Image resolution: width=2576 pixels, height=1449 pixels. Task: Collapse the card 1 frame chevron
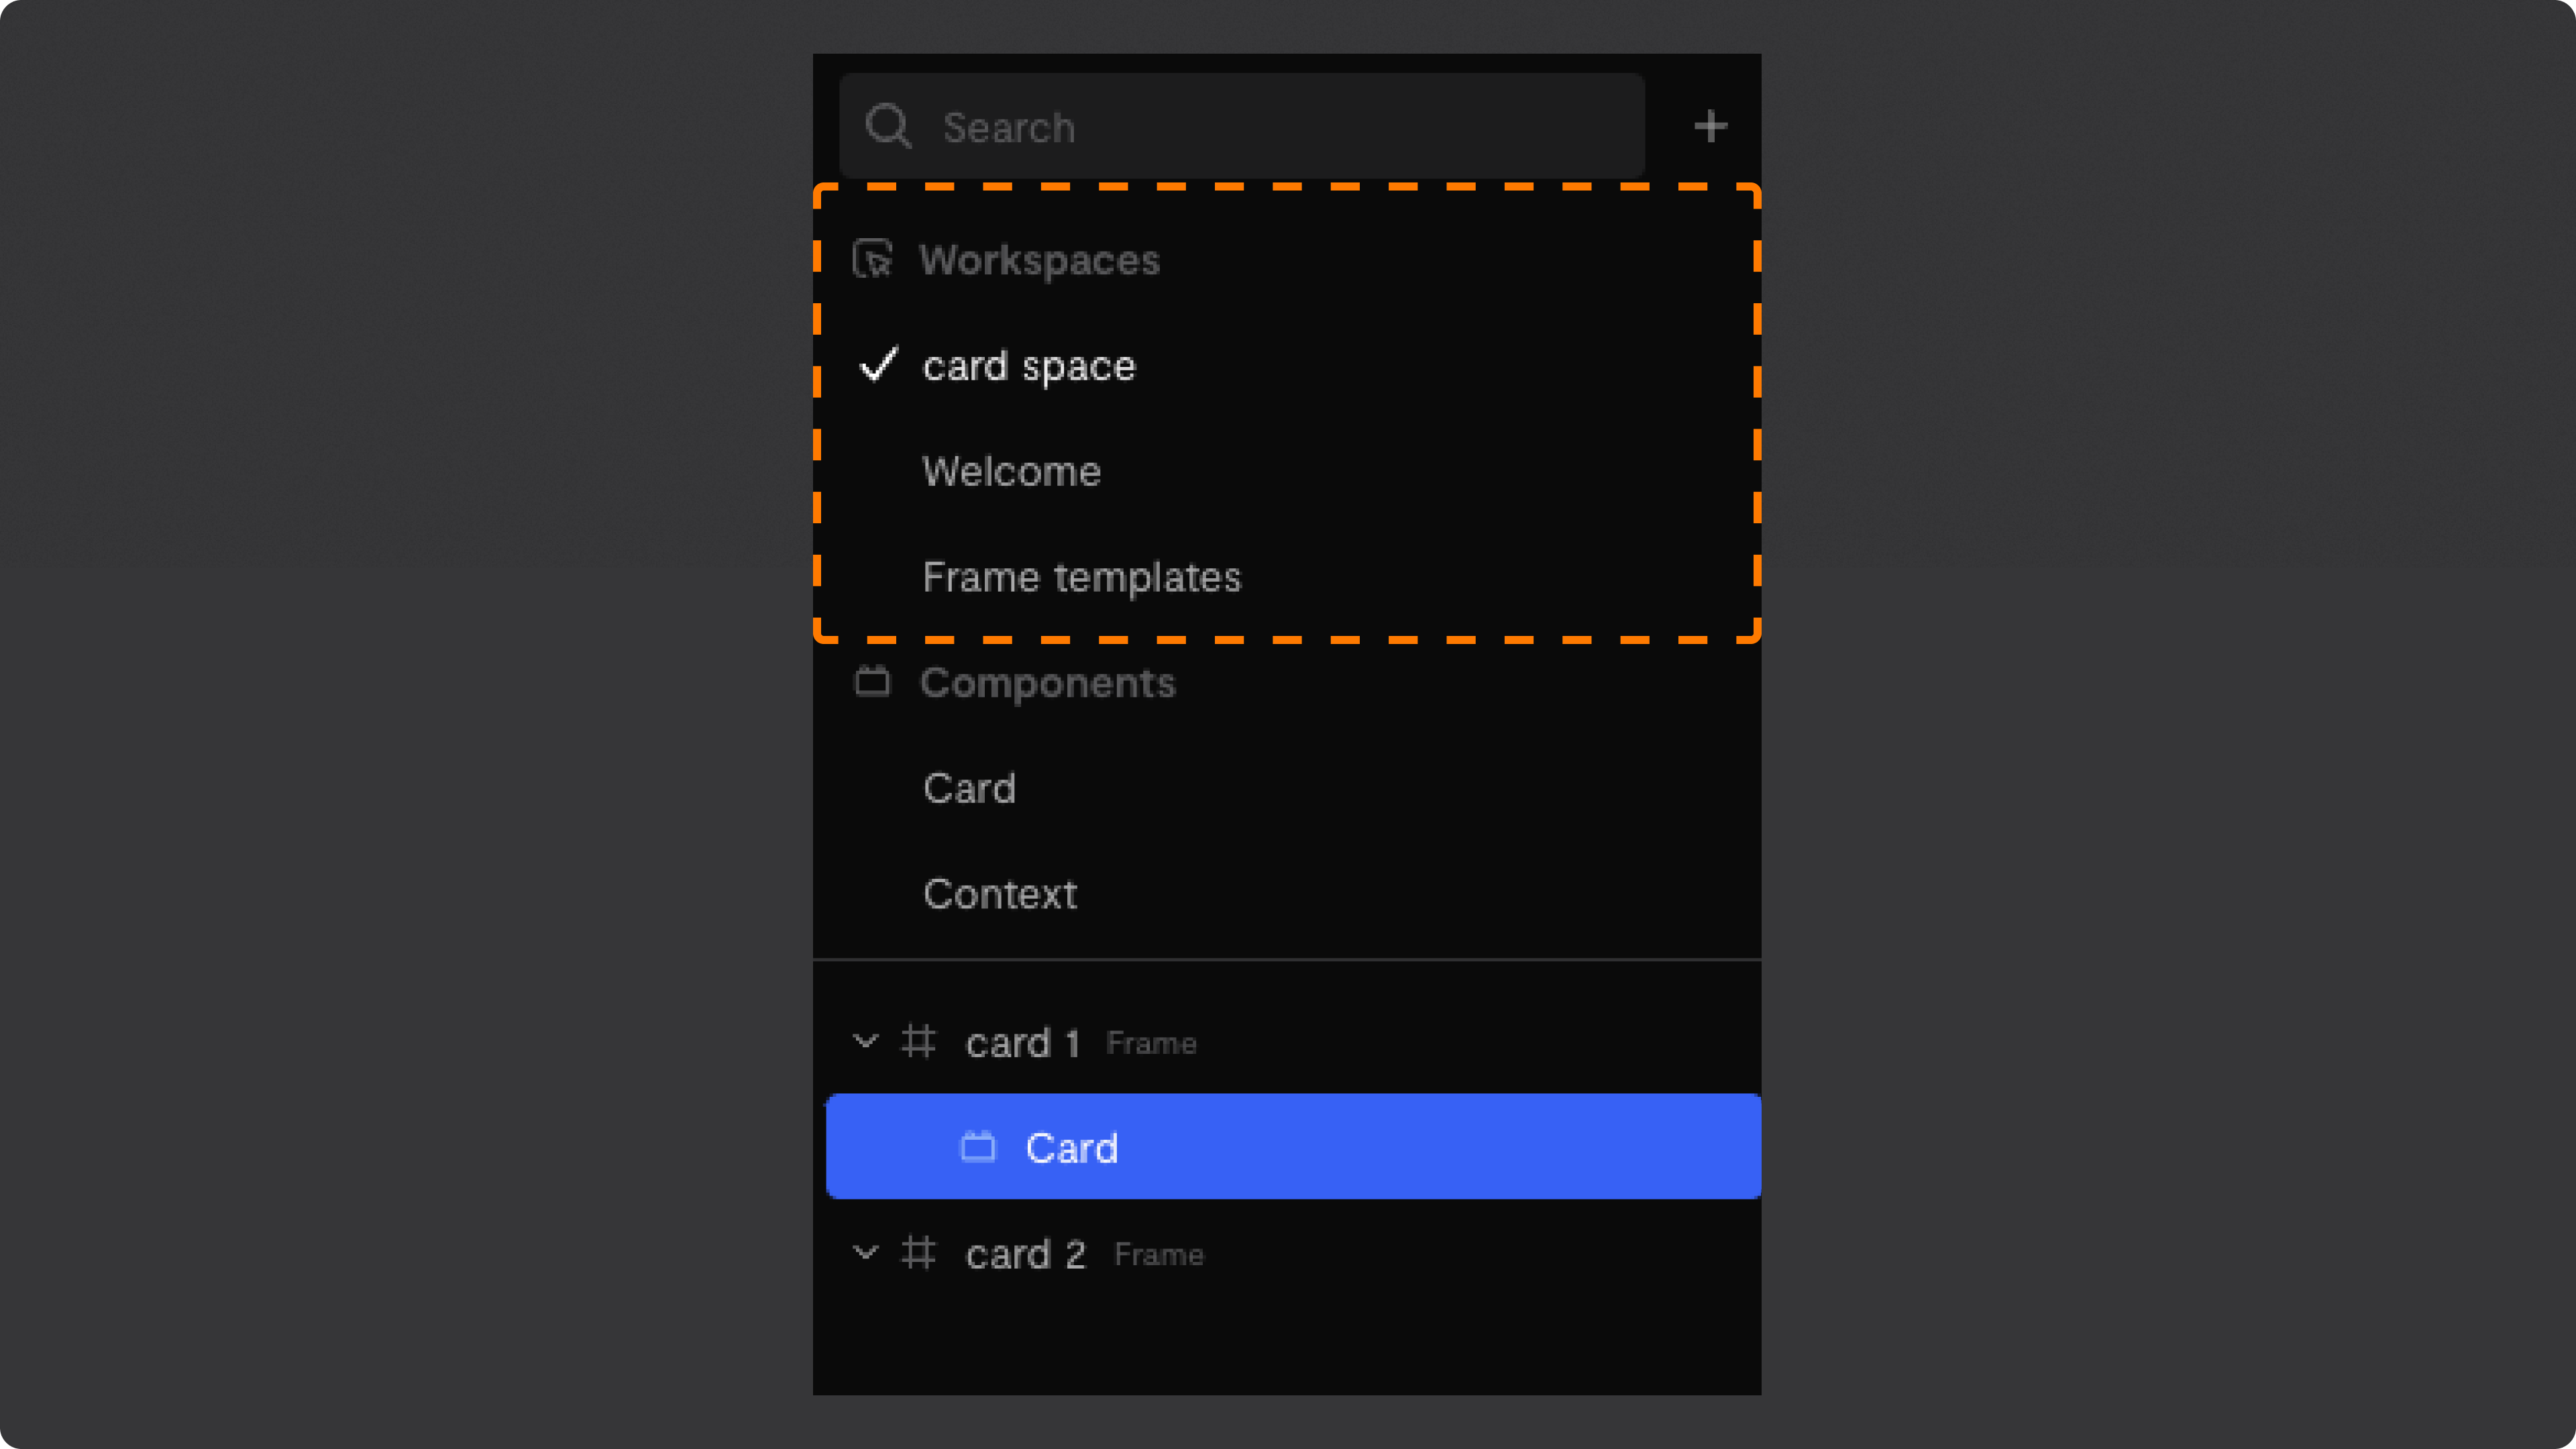(865, 1042)
